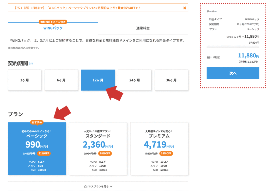Screen dimensions: 267x195
Task: Select the 36ヶ月 contract period
Action: tap(172, 80)
